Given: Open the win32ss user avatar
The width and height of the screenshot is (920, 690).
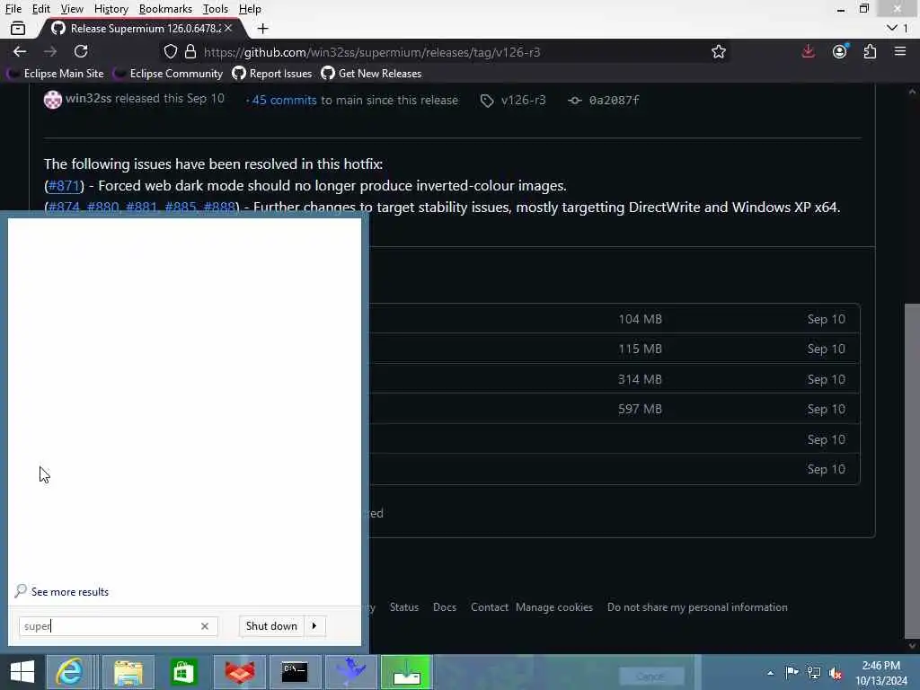Looking at the screenshot, I should pos(53,100).
